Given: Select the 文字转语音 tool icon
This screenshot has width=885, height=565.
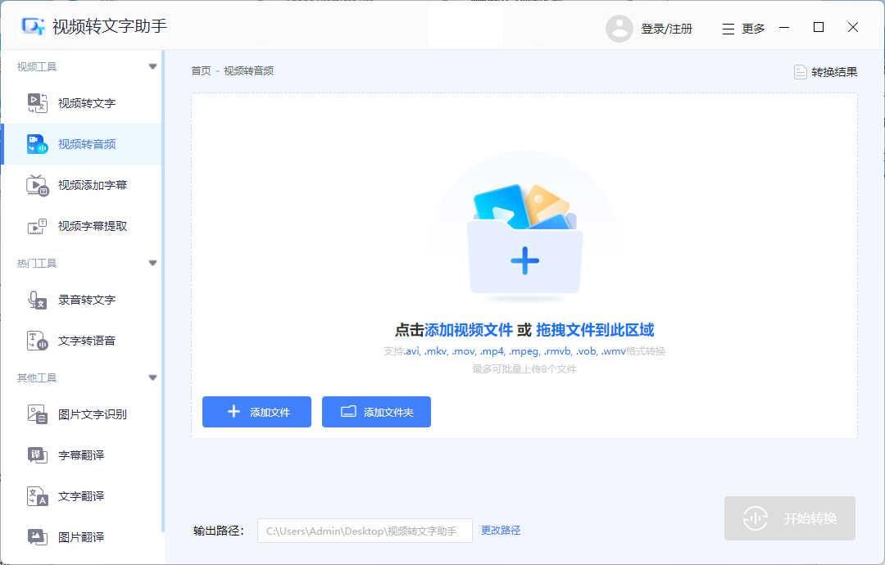Looking at the screenshot, I should pyautogui.click(x=36, y=341).
